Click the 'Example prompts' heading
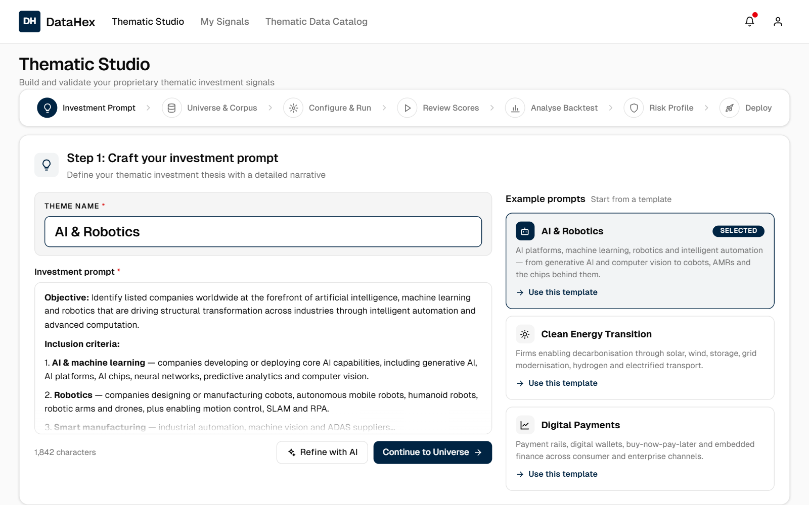 pyautogui.click(x=546, y=199)
